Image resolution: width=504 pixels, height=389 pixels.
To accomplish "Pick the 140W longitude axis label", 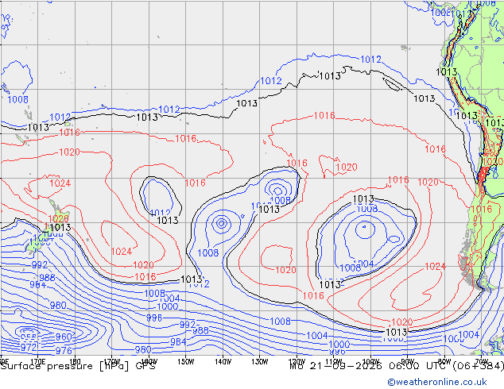I will pos(223,362).
